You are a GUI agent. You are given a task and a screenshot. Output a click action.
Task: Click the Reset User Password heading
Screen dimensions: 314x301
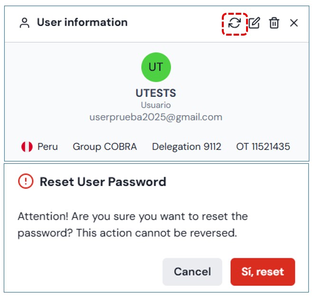click(x=103, y=182)
